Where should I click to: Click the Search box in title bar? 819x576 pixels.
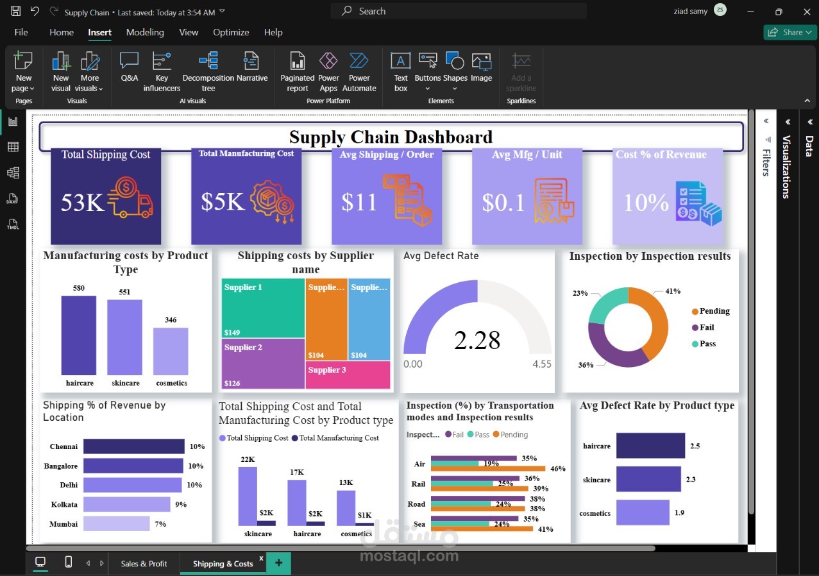pos(459,11)
